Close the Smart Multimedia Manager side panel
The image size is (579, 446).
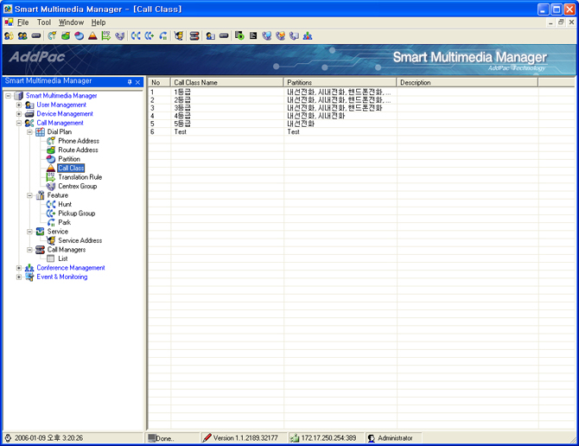point(138,82)
